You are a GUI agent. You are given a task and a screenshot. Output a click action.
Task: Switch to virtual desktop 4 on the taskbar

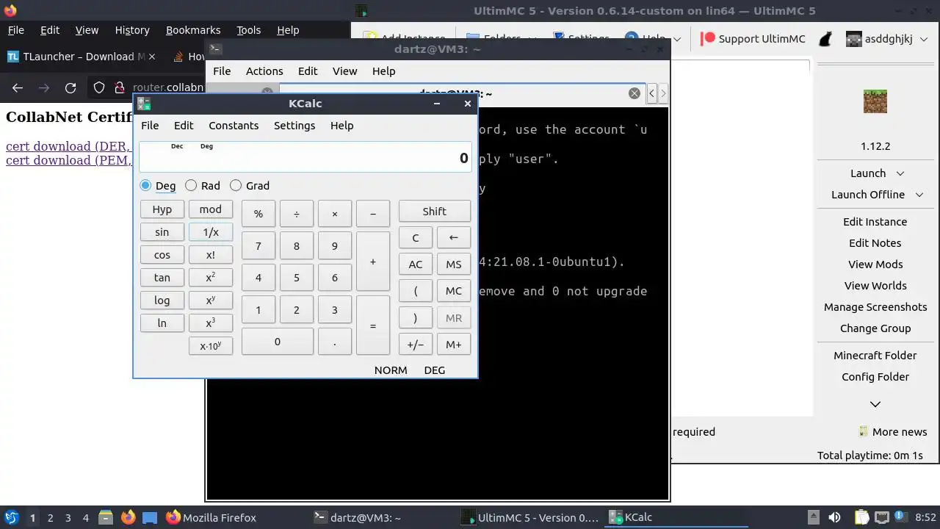(x=86, y=518)
